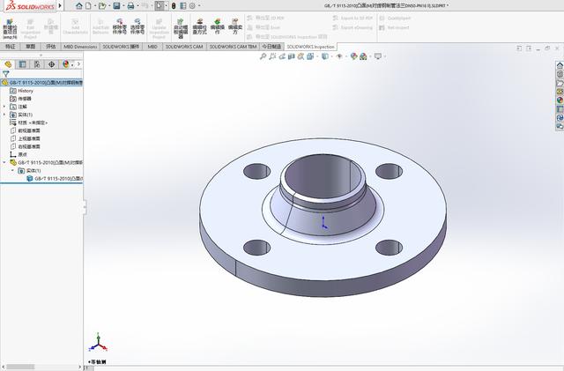Click the Section View icon in view toolbar
The image size is (564, 371).
click(x=292, y=56)
